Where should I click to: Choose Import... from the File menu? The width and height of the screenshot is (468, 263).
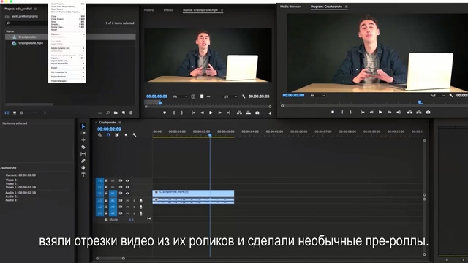(x=67, y=58)
